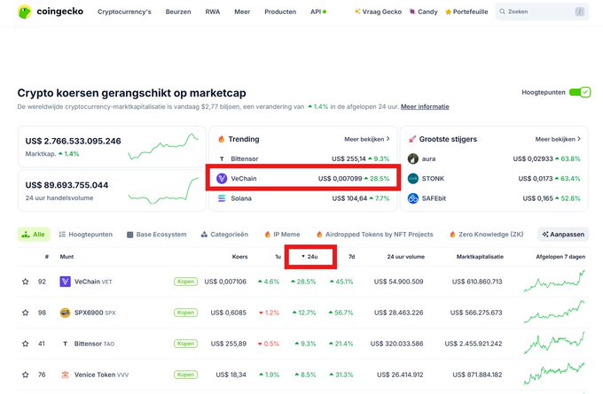Select the Categorieën tab
Screen dimensions: 603x394
(x=224, y=235)
